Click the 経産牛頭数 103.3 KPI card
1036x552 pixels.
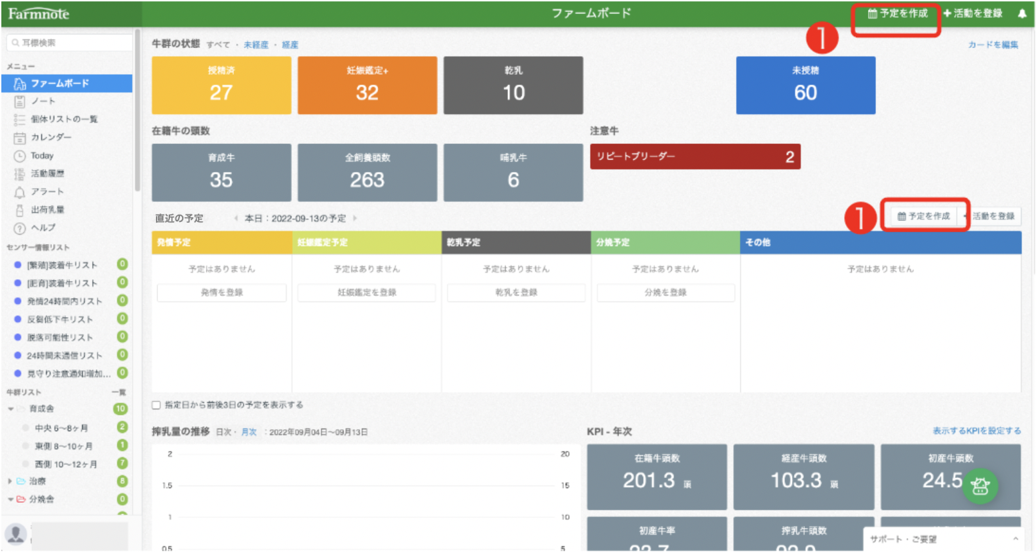[x=804, y=477]
